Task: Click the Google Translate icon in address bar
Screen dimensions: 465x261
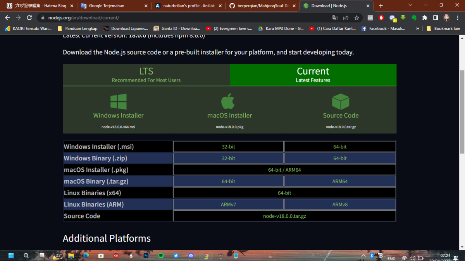Action: 335,18
